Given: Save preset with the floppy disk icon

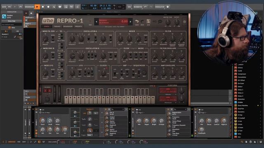Looking at the screenshot, I should point(148,21).
